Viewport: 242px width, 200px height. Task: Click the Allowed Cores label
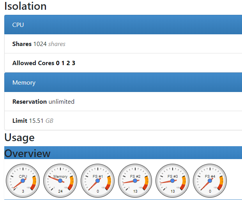(x=33, y=63)
